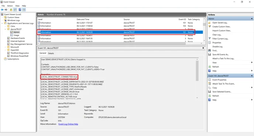Collapse the Admin section in Actions pane
254x136 pixels.
tap(251, 18)
